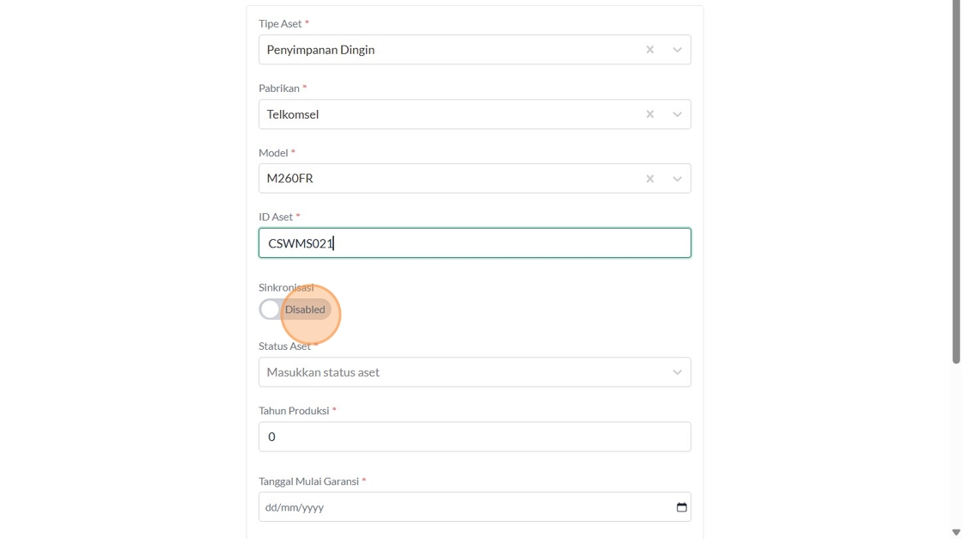962x539 pixels.
Task: Click the scrollbar down arrow
Action: (956, 532)
